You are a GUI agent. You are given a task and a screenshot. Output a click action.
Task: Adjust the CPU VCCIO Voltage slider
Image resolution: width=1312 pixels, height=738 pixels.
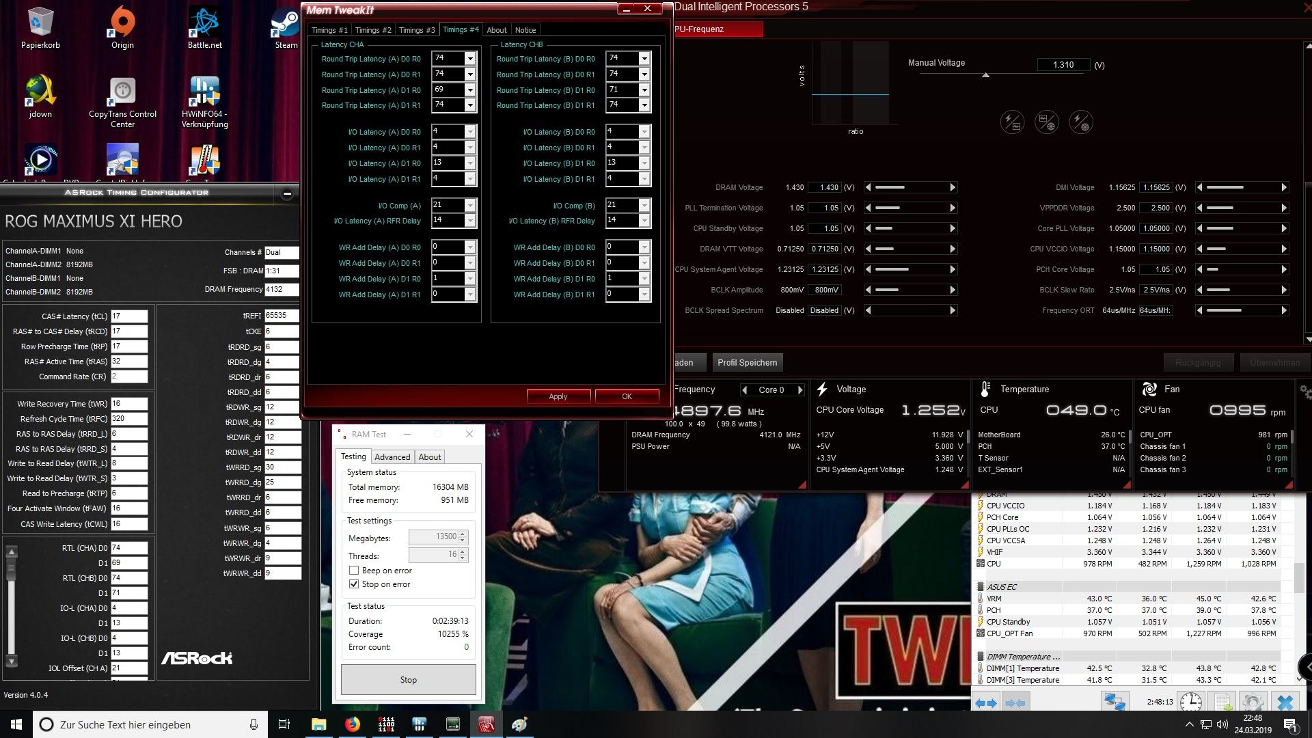(1242, 249)
